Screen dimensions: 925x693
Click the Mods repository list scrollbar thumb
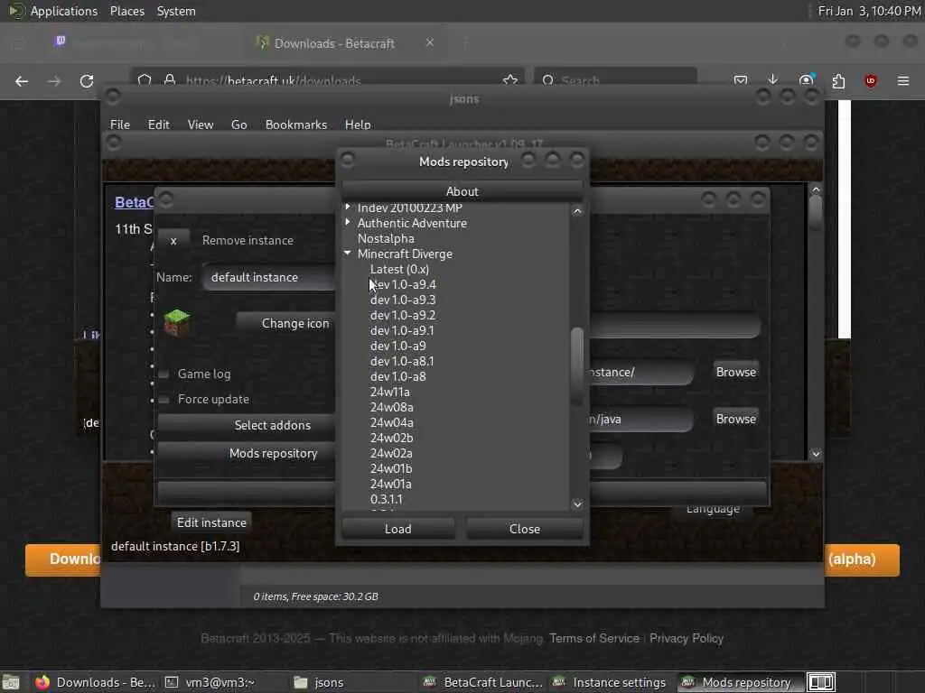click(x=577, y=365)
